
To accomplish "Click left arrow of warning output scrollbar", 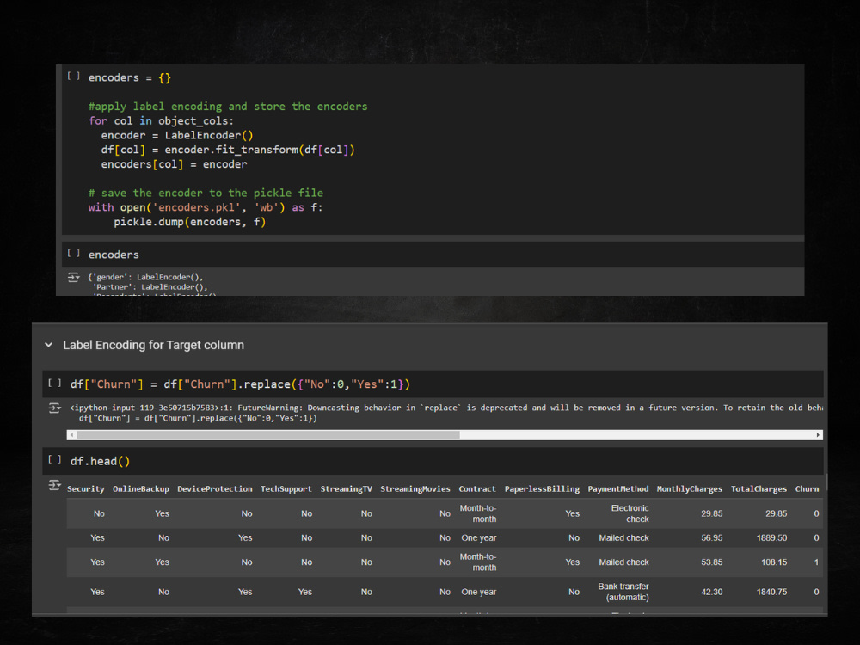I will tap(71, 435).
